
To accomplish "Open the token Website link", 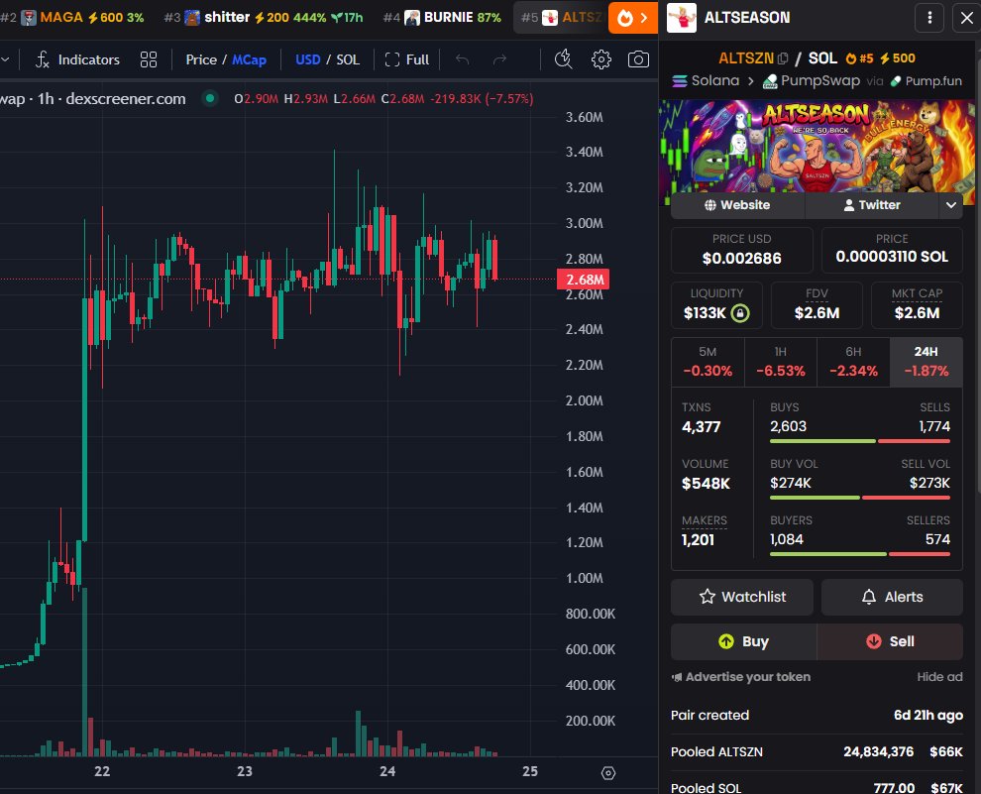I will pos(737,205).
